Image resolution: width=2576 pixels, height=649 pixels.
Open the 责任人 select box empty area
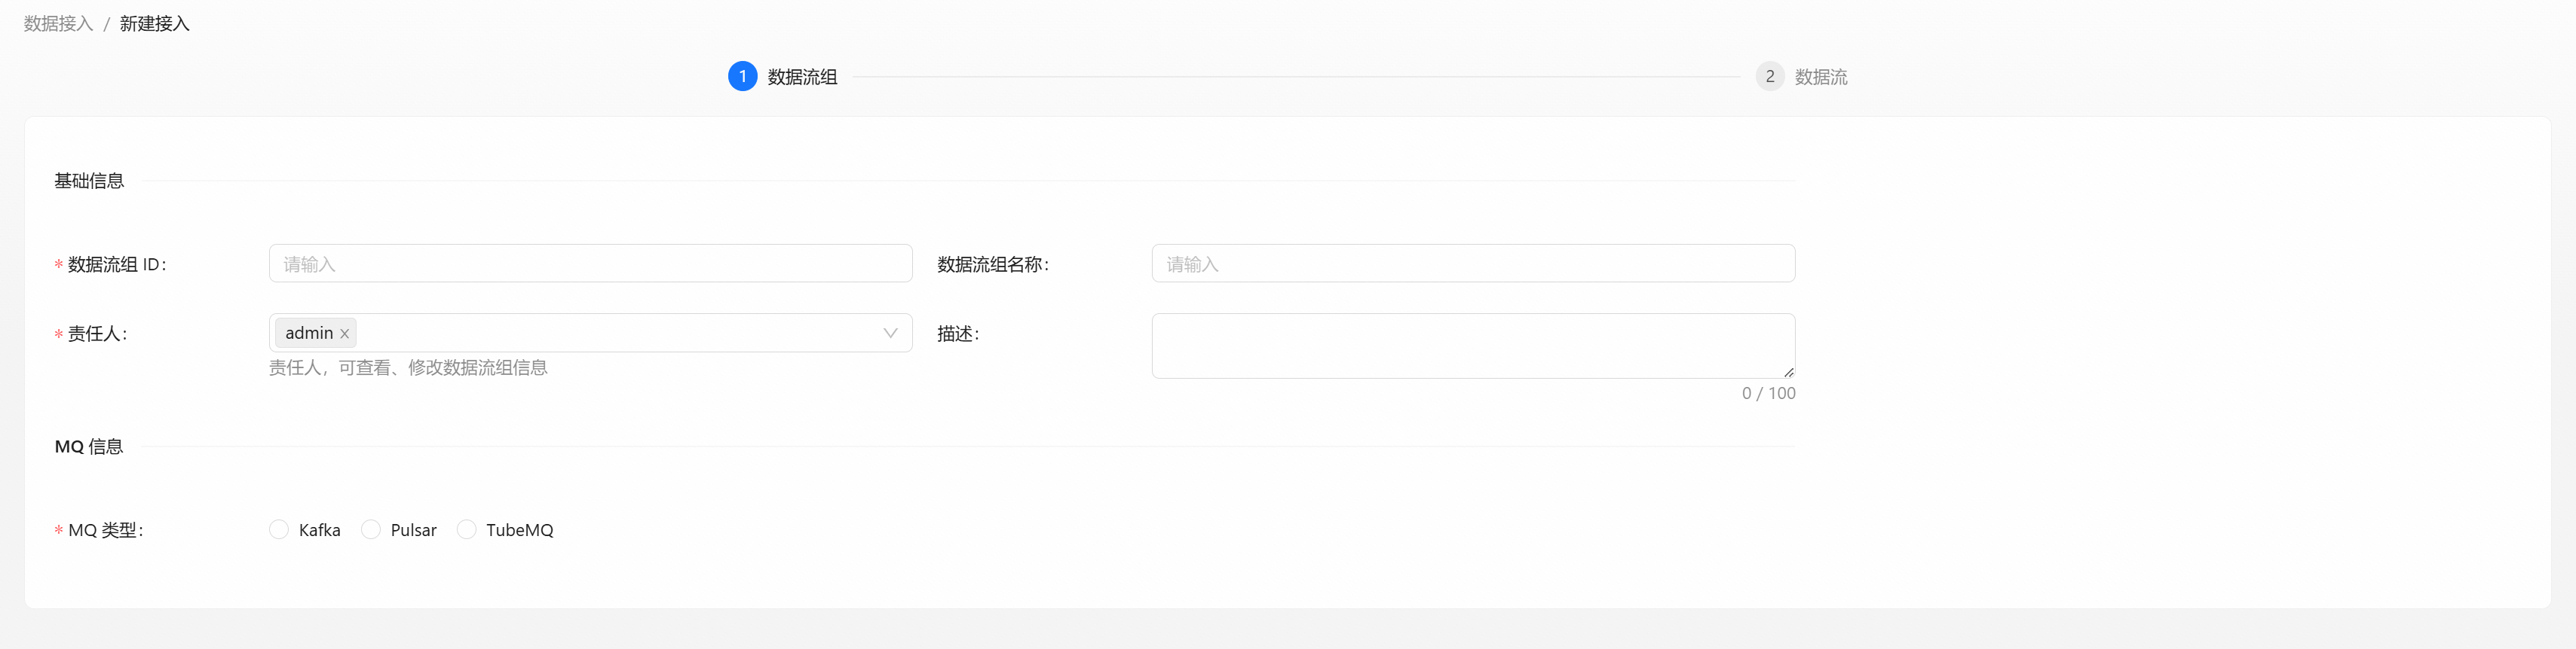click(x=620, y=334)
